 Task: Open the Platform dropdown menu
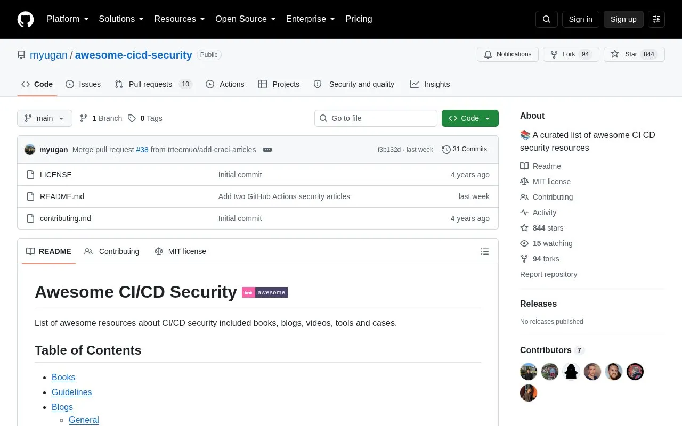coord(68,19)
